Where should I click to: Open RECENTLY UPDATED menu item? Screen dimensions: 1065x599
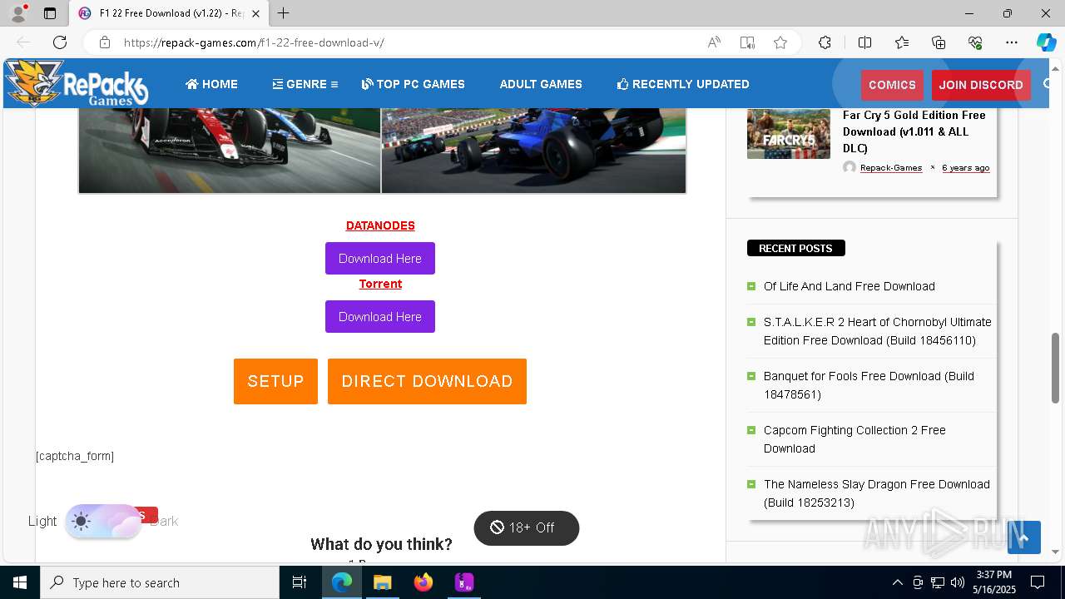(683, 84)
